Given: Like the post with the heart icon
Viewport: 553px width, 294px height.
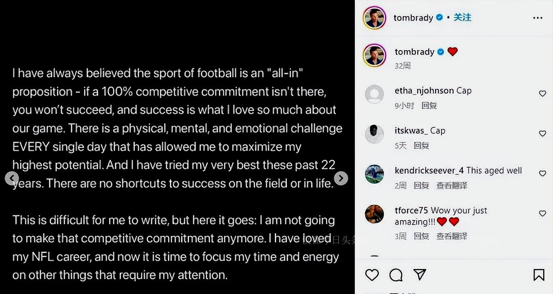Looking at the screenshot, I should click(372, 275).
